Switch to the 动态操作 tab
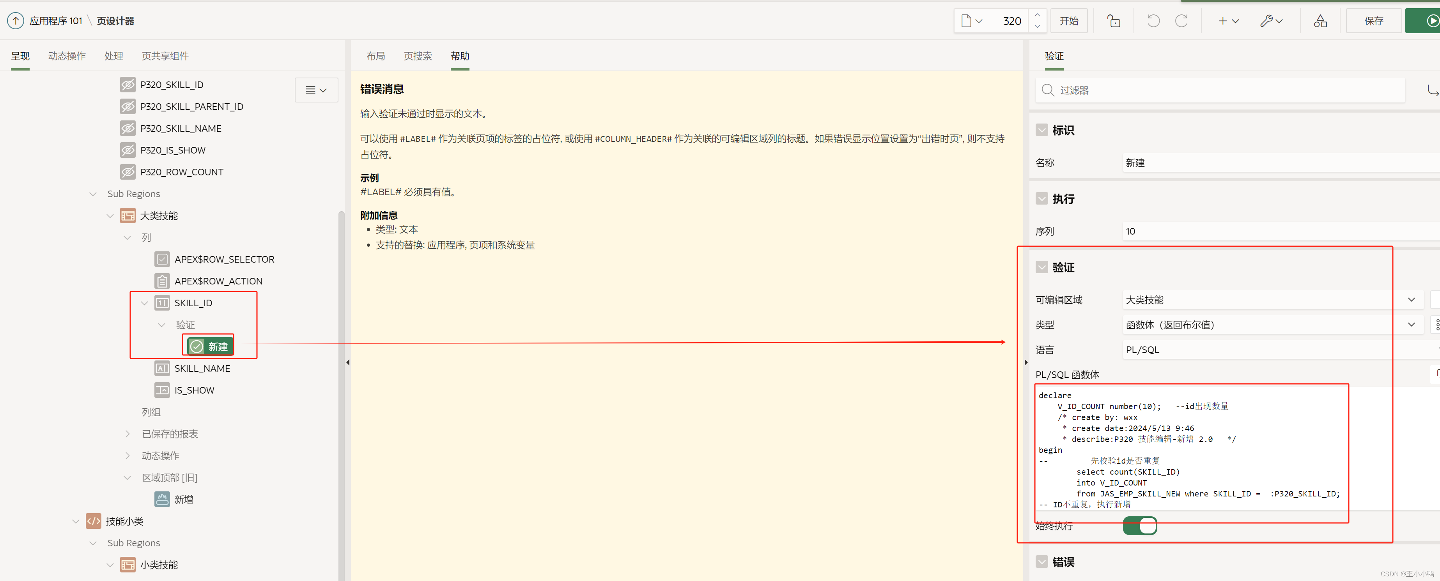 click(x=67, y=56)
